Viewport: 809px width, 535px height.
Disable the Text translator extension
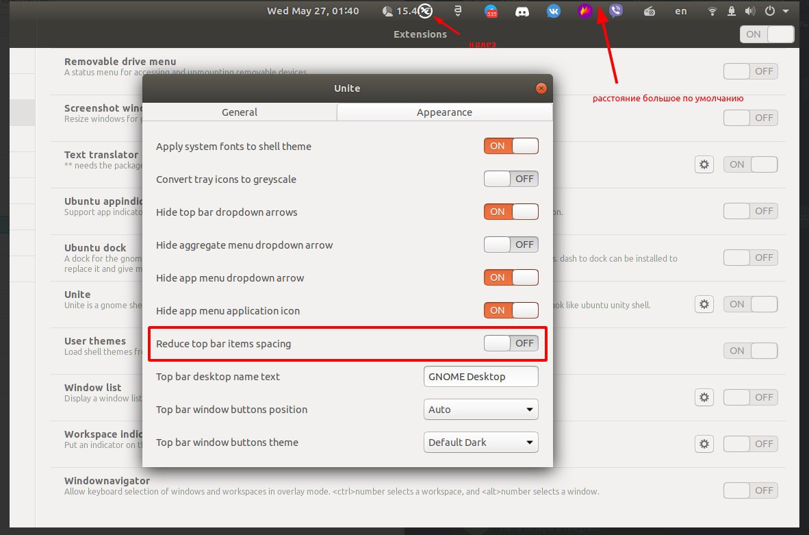pyautogui.click(x=750, y=164)
